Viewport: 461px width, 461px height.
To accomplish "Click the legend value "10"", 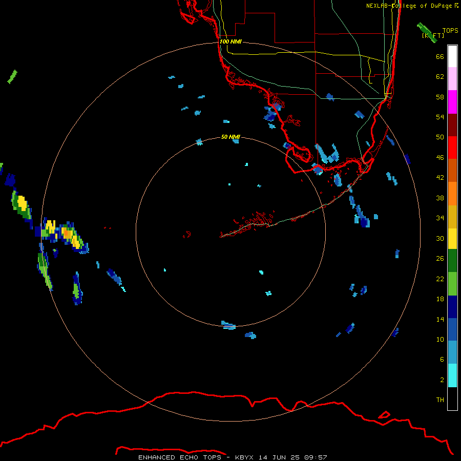I will [x=440, y=339].
